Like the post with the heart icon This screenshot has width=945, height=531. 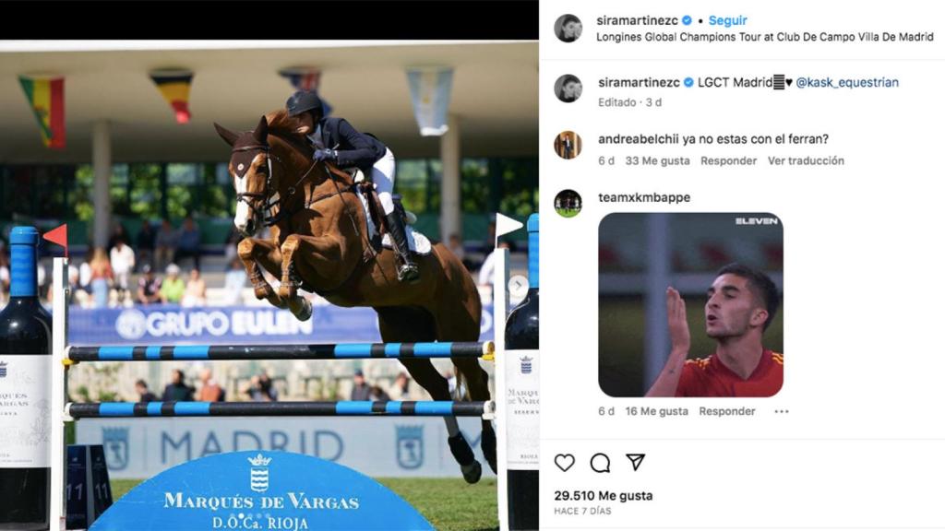tap(564, 463)
